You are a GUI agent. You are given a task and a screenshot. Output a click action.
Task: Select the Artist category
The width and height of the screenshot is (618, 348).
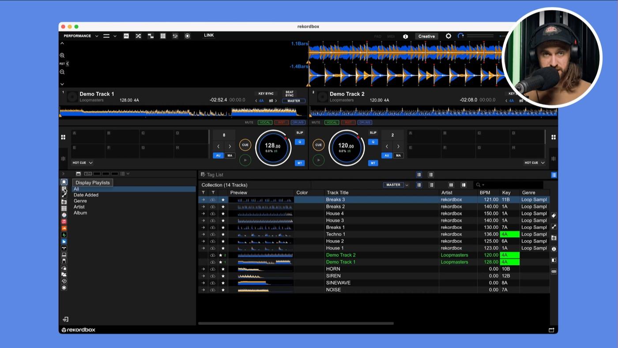pos(79,207)
